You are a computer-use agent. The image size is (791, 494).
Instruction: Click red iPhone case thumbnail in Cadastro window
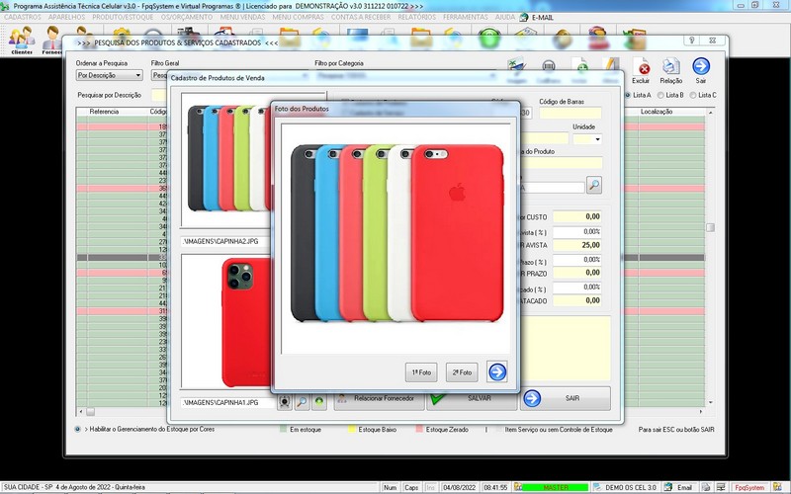click(227, 322)
